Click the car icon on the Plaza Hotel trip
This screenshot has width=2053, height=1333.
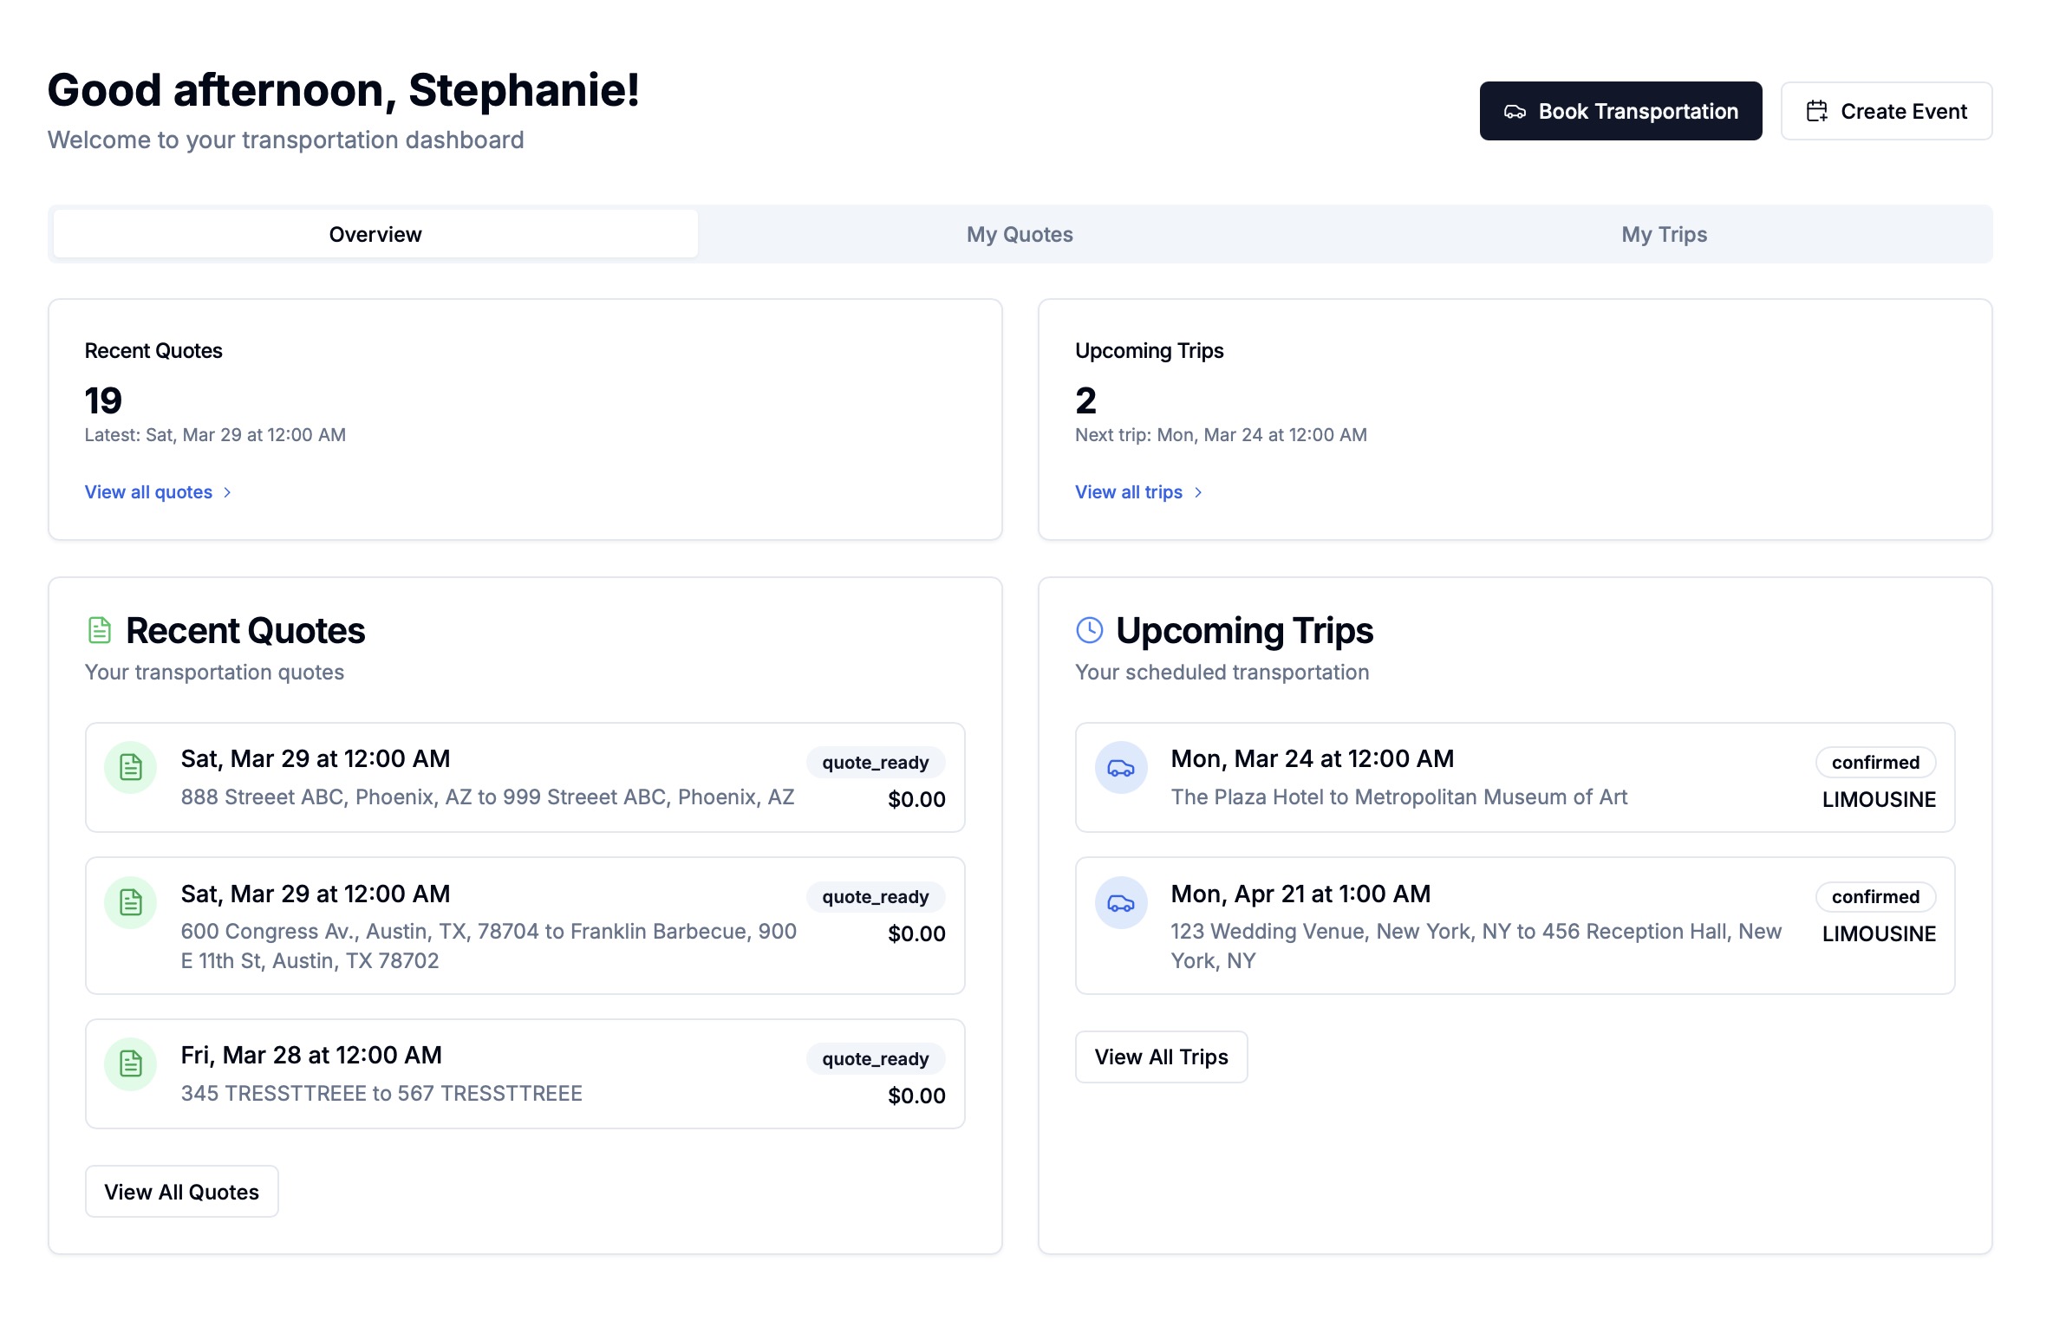[1121, 767]
